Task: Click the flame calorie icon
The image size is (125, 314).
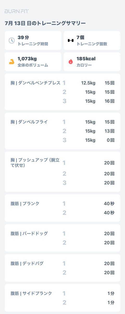Action: point(71,62)
